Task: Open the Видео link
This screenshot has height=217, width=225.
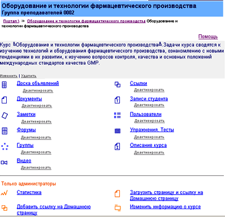Action: click(24, 161)
